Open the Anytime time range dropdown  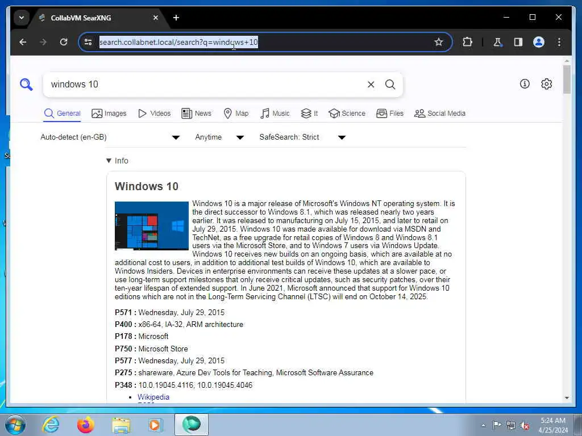coord(219,137)
